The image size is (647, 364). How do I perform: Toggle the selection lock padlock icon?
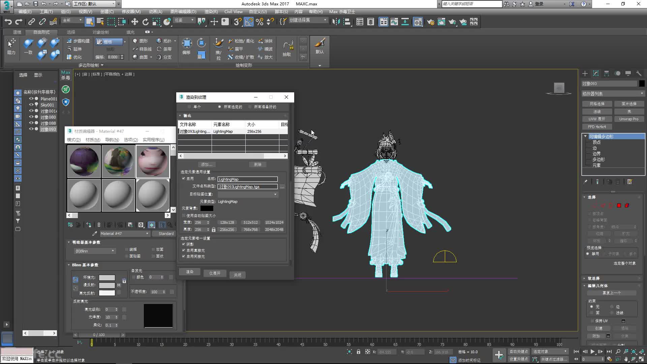(359, 352)
